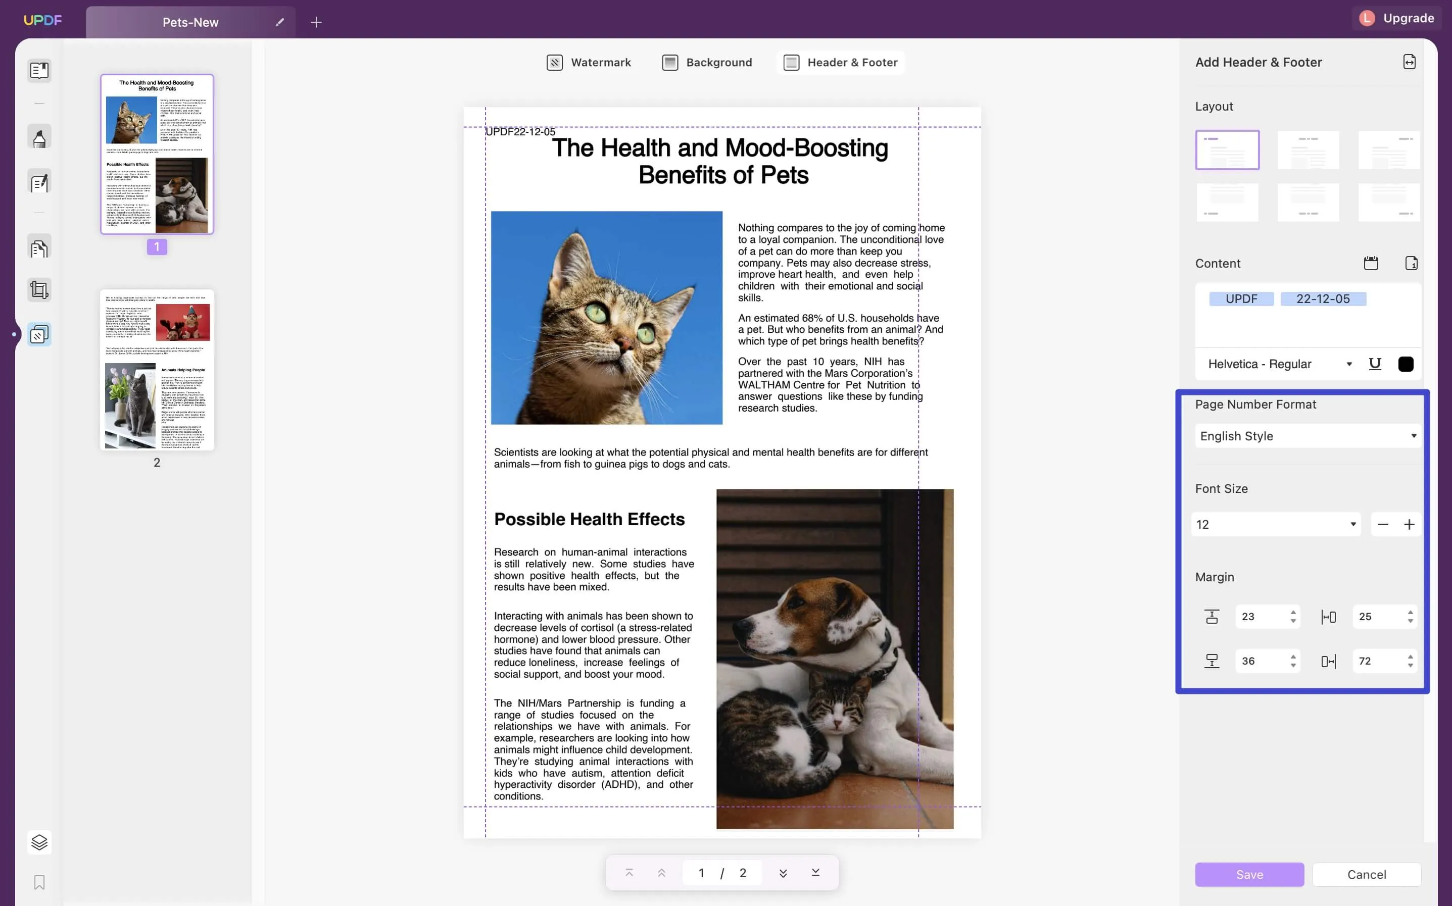
Task: Click the calendar icon in Content section
Action: click(x=1371, y=263)
